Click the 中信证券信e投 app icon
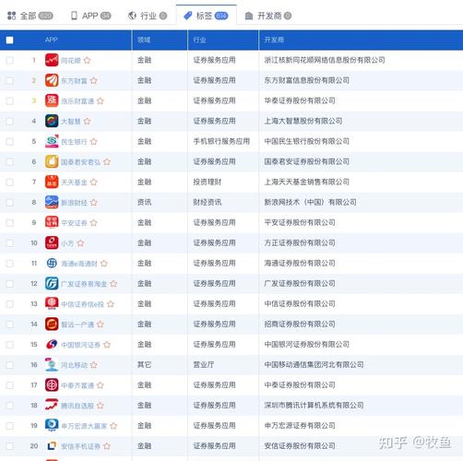 click(x=52, y=303)
